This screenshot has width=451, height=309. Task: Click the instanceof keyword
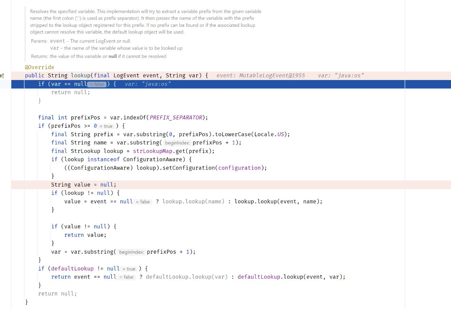click(103, 159)
